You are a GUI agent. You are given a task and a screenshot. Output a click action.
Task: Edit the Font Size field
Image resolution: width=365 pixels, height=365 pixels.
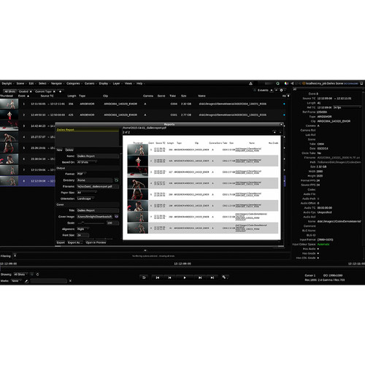click(x=82, y=235)
